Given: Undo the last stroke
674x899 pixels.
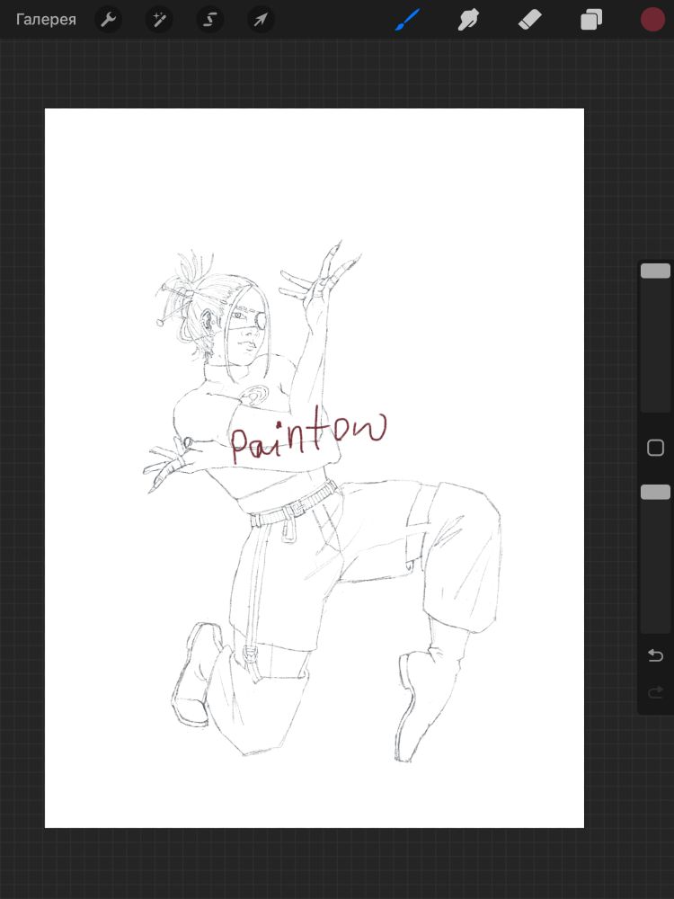Looking at the screenshot, I should tap(655, 654).
